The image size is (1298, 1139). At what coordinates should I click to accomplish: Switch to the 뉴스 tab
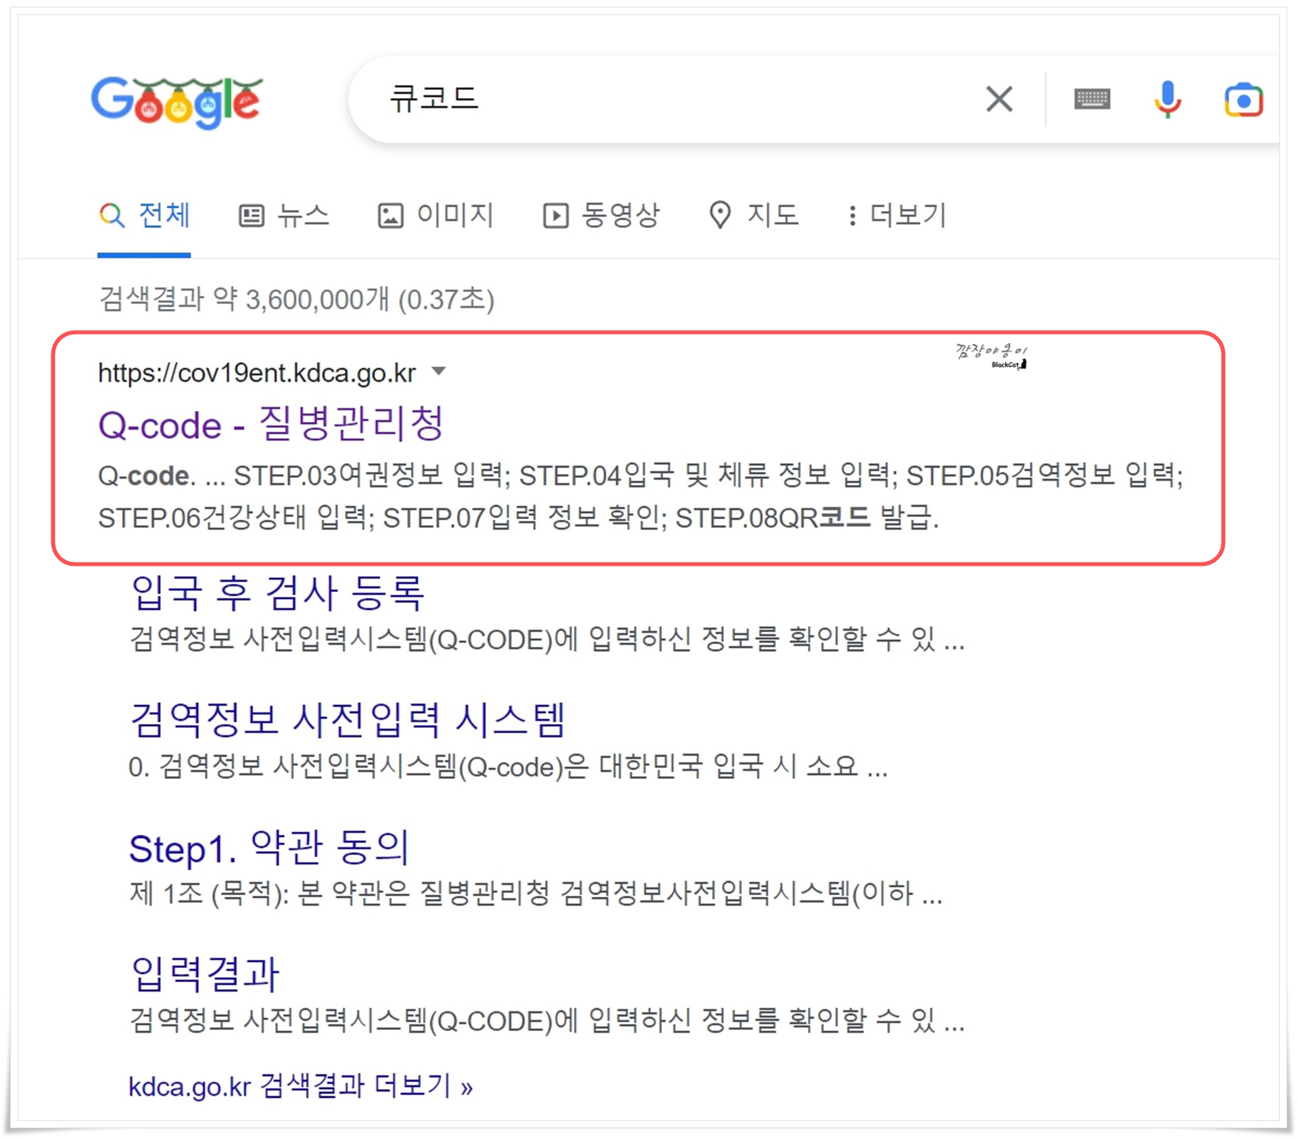click(x=284, y=216)
